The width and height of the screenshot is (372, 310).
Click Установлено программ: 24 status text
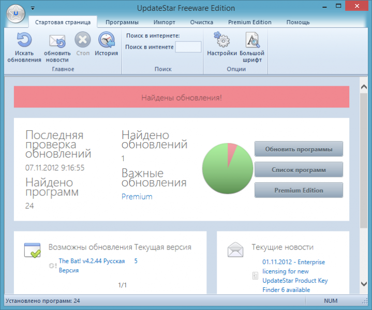(x=43, y=301)
